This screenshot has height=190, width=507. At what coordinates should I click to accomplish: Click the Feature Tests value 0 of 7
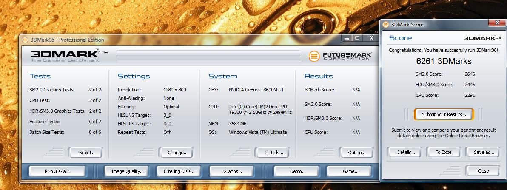[95, 122]
